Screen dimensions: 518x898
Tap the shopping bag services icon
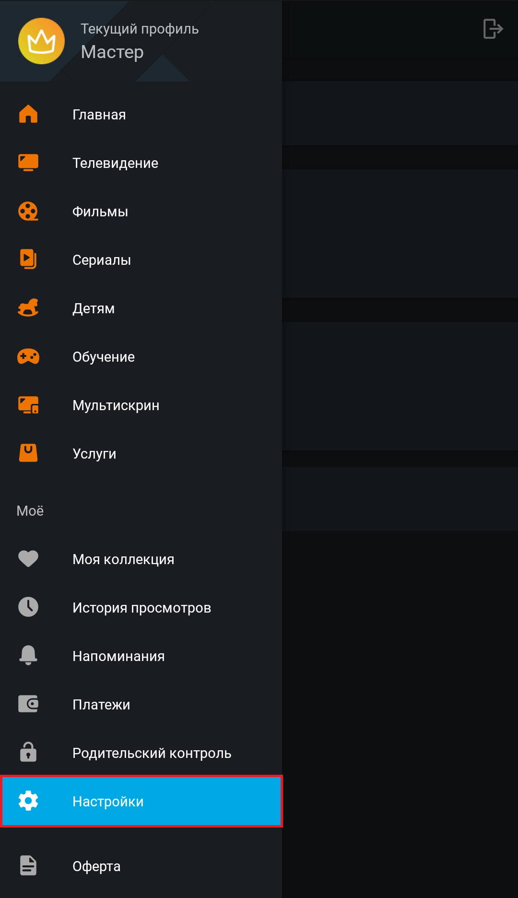[x=28, y=453]
